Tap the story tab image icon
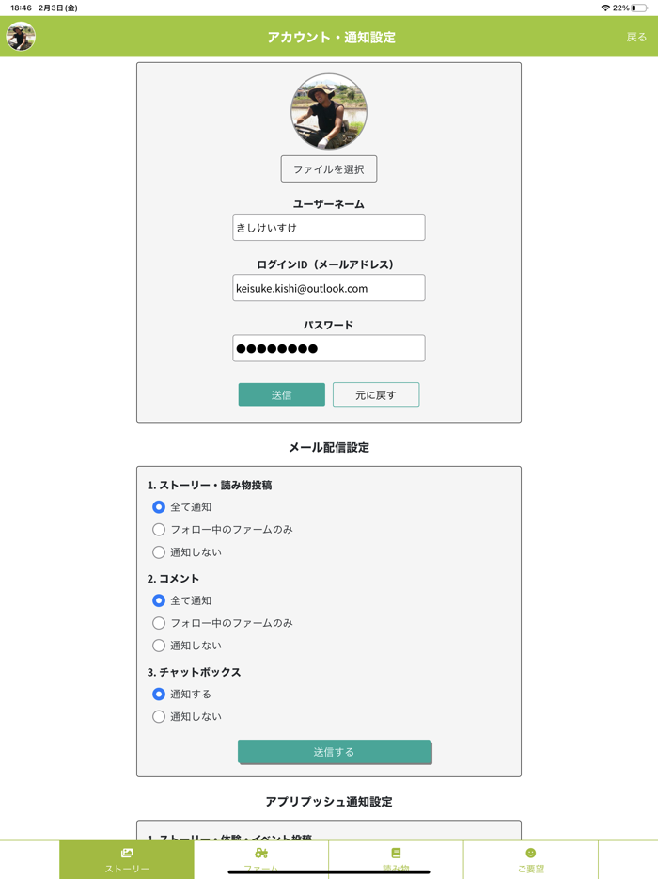 click(x=127, y=853)
